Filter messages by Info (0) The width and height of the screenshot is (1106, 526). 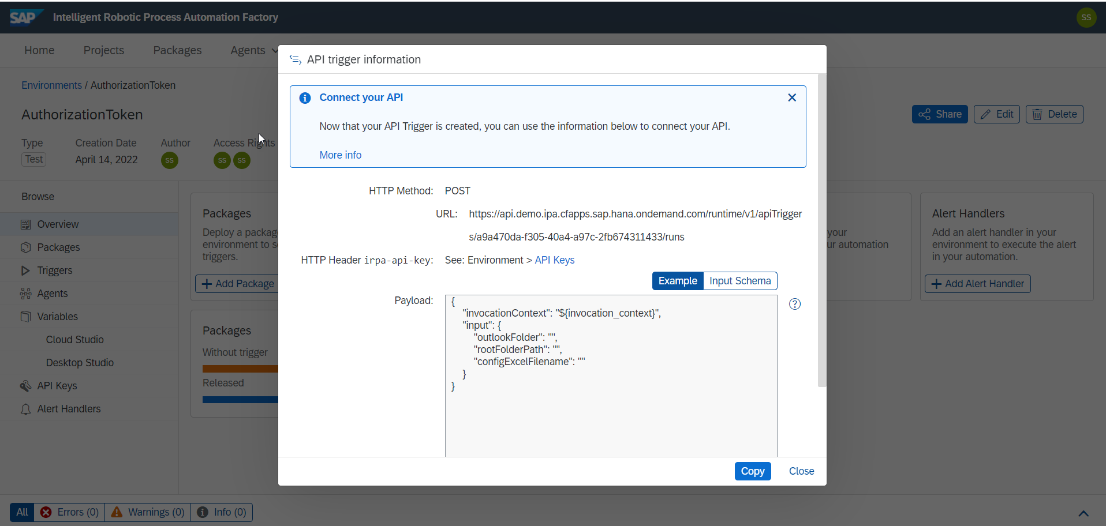[x=221, y=512]
